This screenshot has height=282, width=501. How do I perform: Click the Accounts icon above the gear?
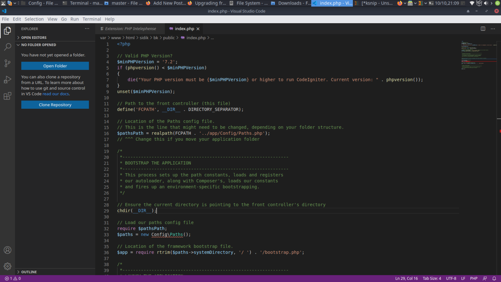[x=7, y=250]
